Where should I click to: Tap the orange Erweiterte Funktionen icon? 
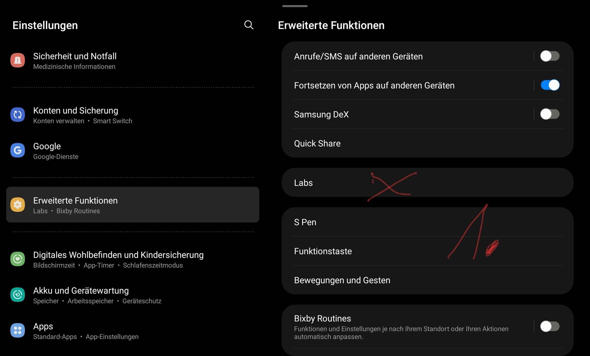pyautogui.click(x=18, y=205)
